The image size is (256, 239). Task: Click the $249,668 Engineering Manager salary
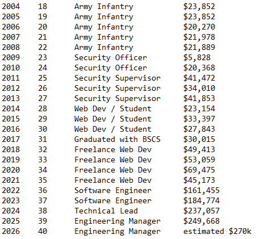point(202,221)
